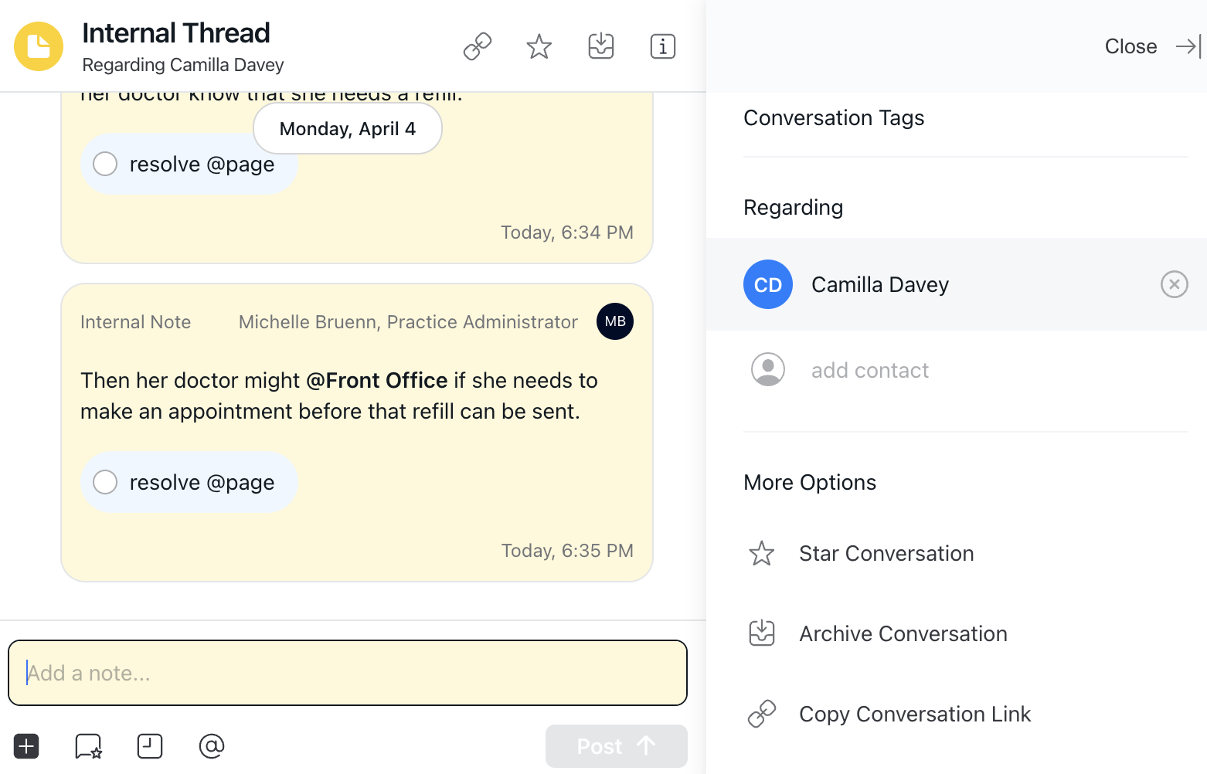Screen dimensions: 1207x774
Task: Remove Camilla Davey from Regarding
Action: click(x=1174, y=284)
